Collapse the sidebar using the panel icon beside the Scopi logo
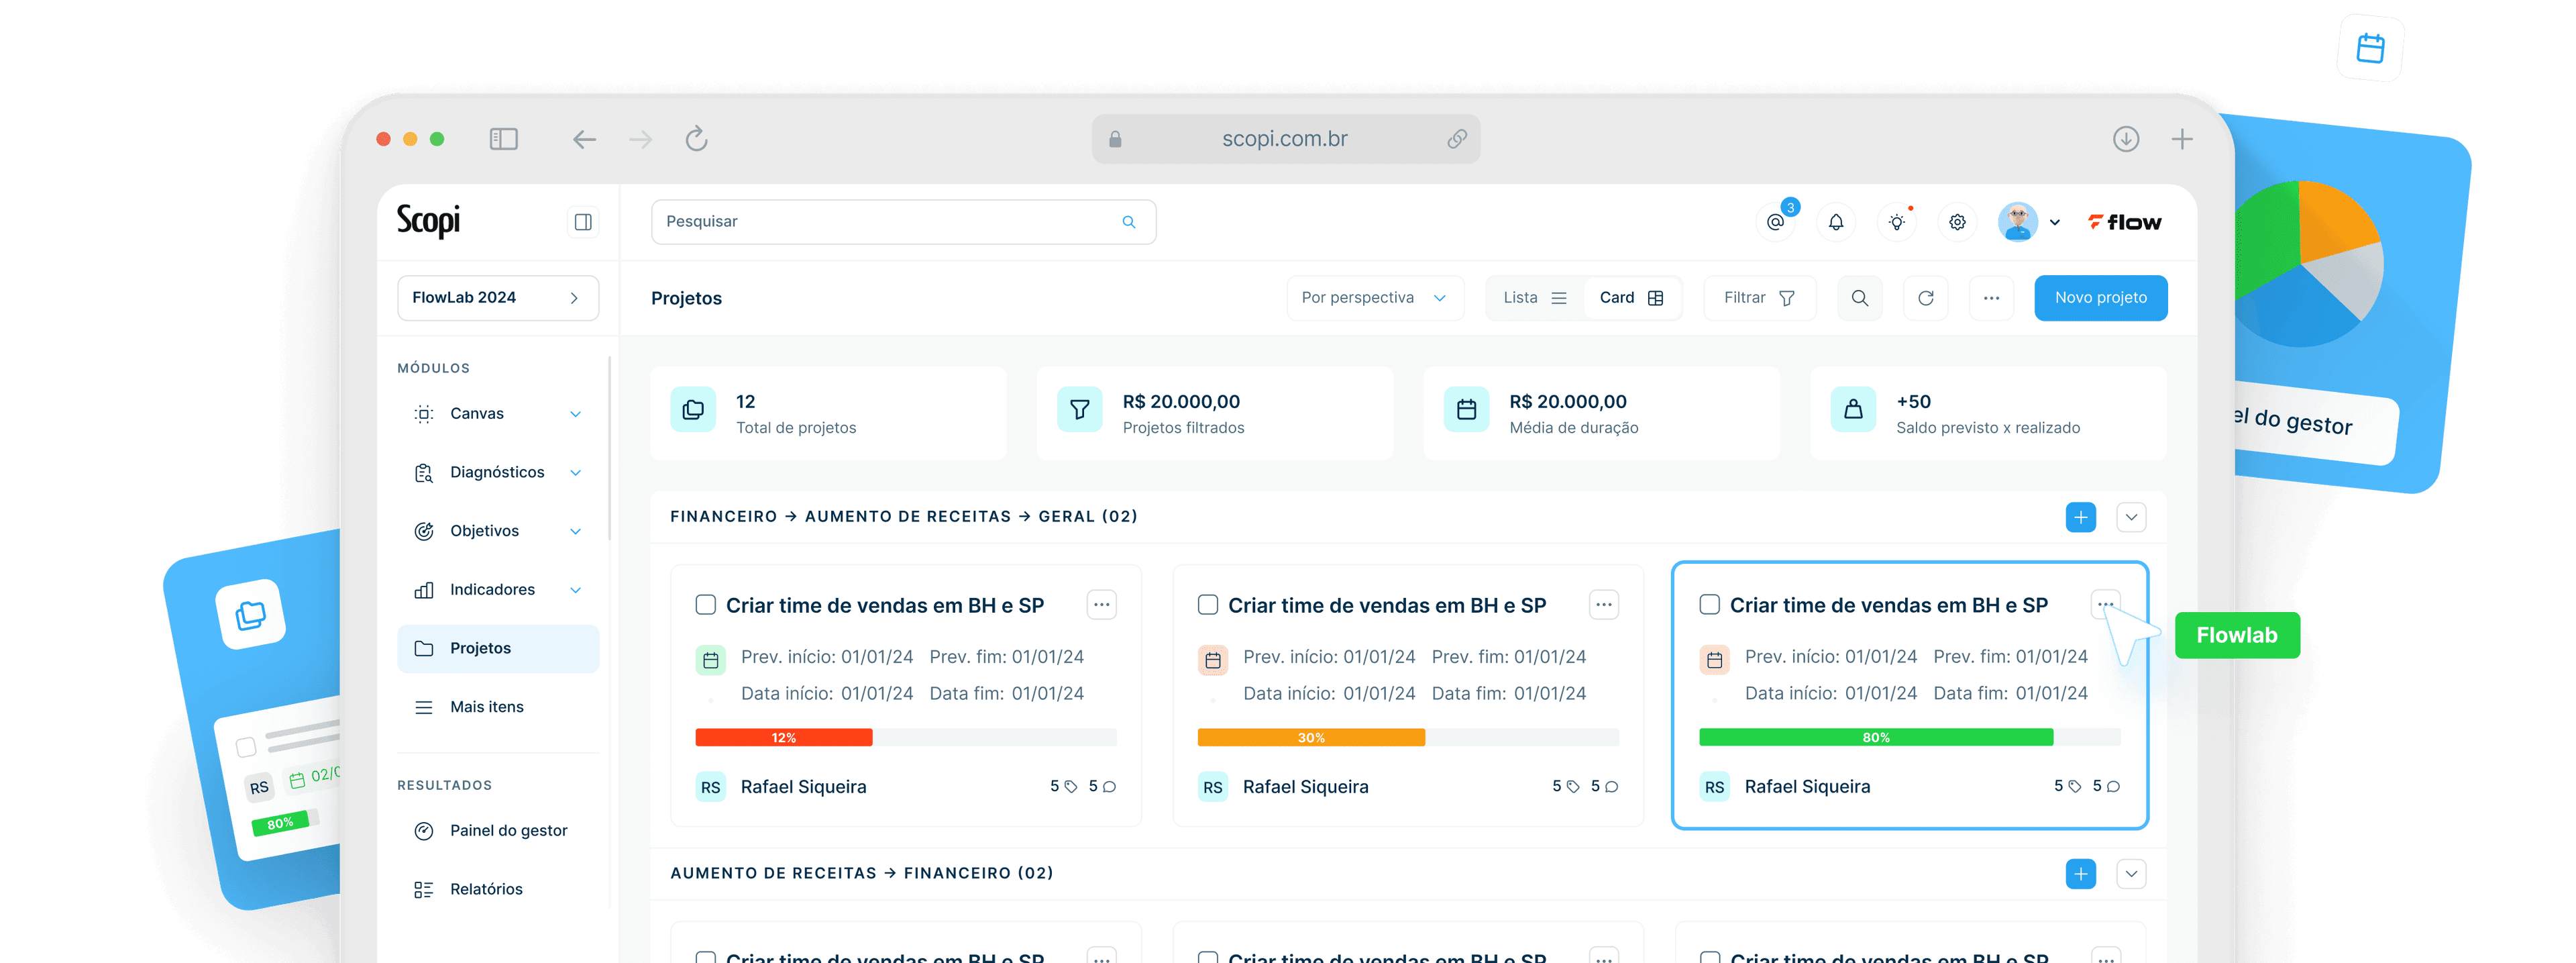 coord(583,222)
